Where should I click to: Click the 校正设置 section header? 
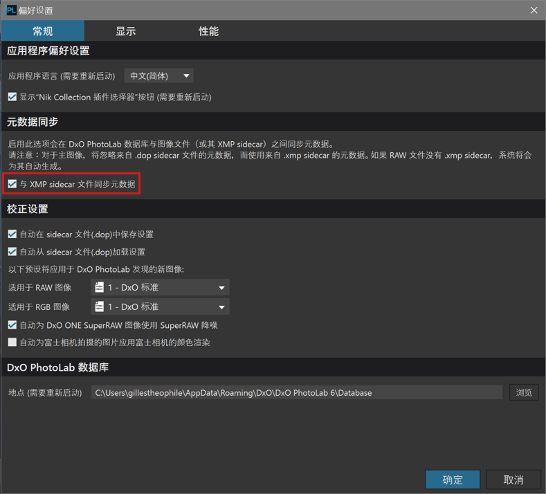tap(28, 209)
